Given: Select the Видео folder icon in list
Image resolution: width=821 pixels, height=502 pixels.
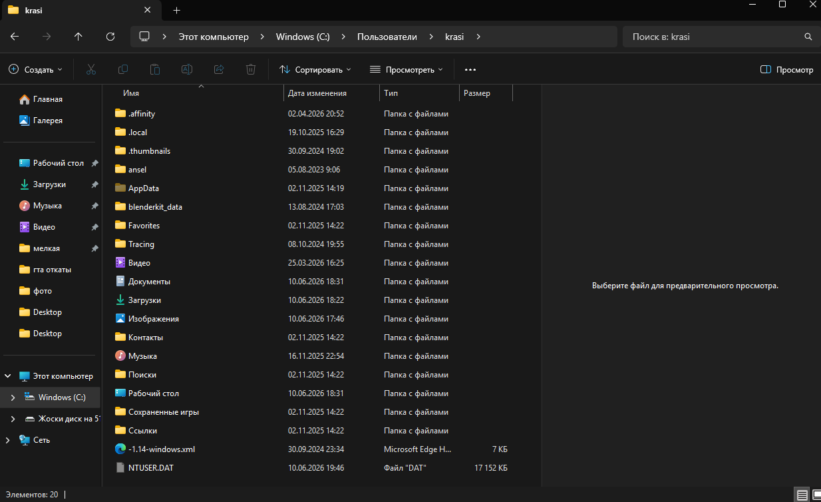Looking at the screenshot, I should 120,262.
